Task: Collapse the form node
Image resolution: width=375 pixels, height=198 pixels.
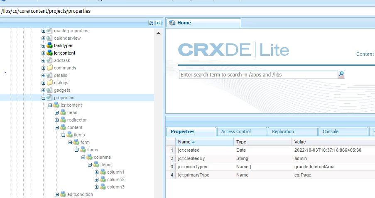Action: pyautogui.click(x=70, y=142)
